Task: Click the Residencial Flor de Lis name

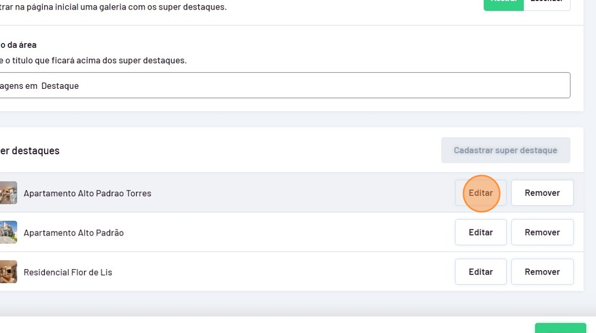Action: [x=68, y=272]
